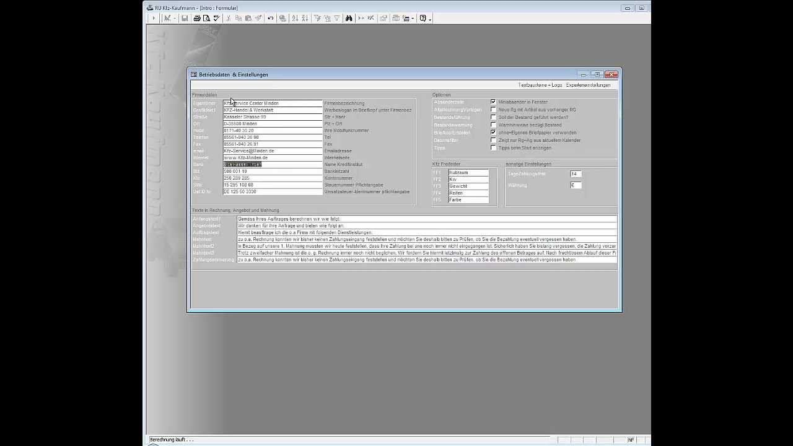Open Textbausteine + Logo

tap(540, 85)
